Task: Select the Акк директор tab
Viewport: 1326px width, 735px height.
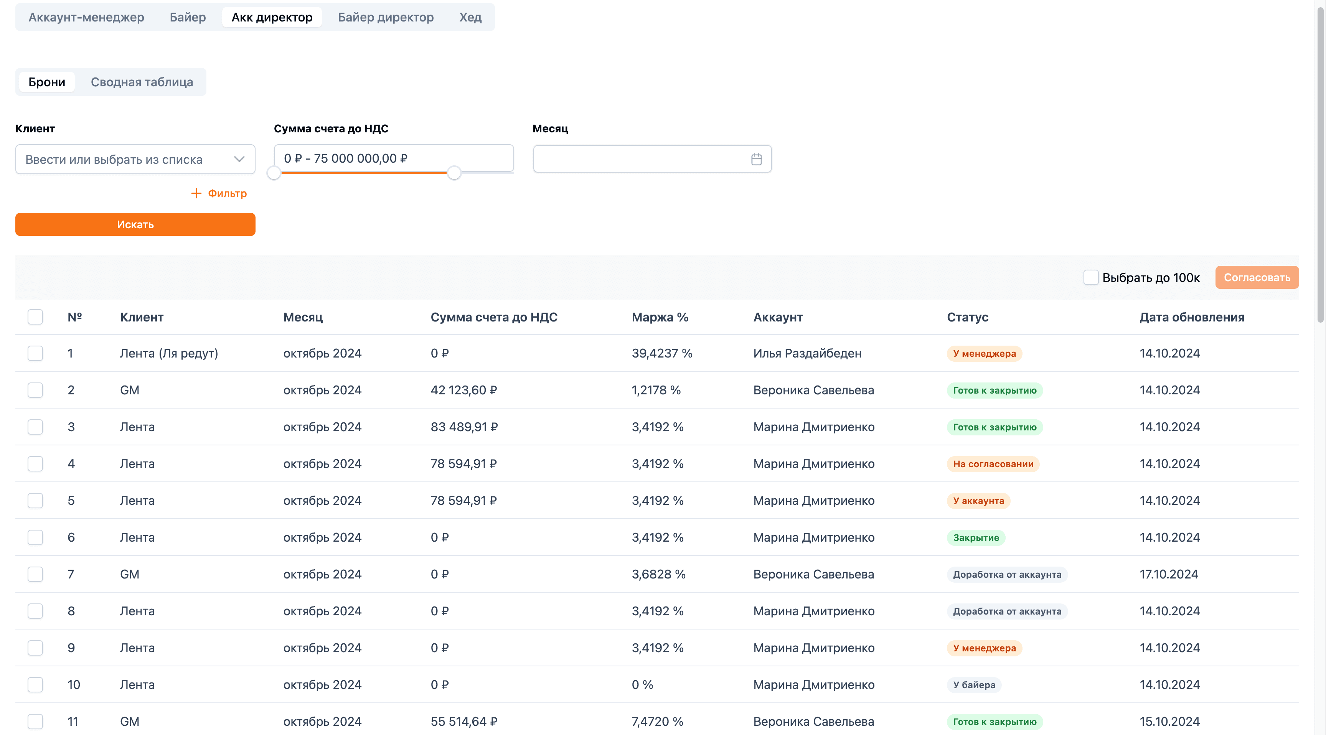Action: tap(272, 17)
